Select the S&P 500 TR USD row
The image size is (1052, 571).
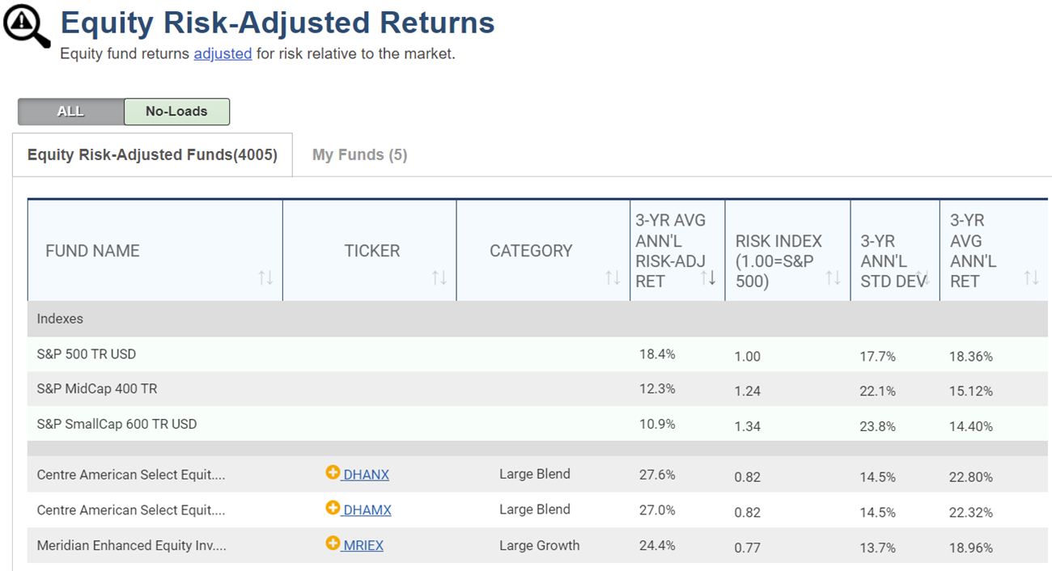pyautogui.click(x=537, y=354)
